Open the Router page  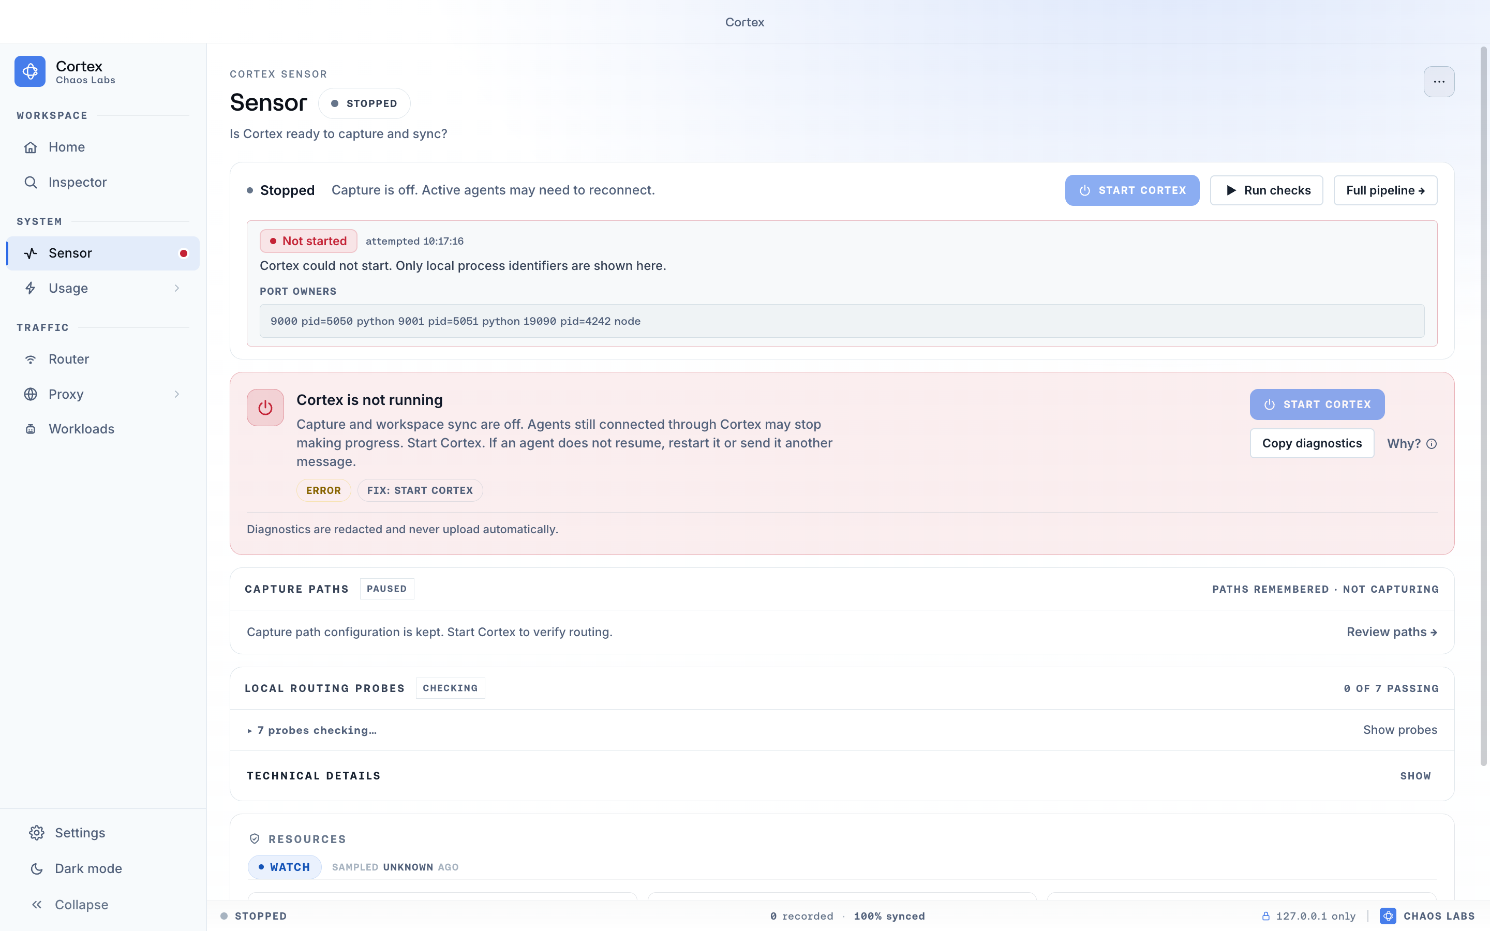(103, 359)
